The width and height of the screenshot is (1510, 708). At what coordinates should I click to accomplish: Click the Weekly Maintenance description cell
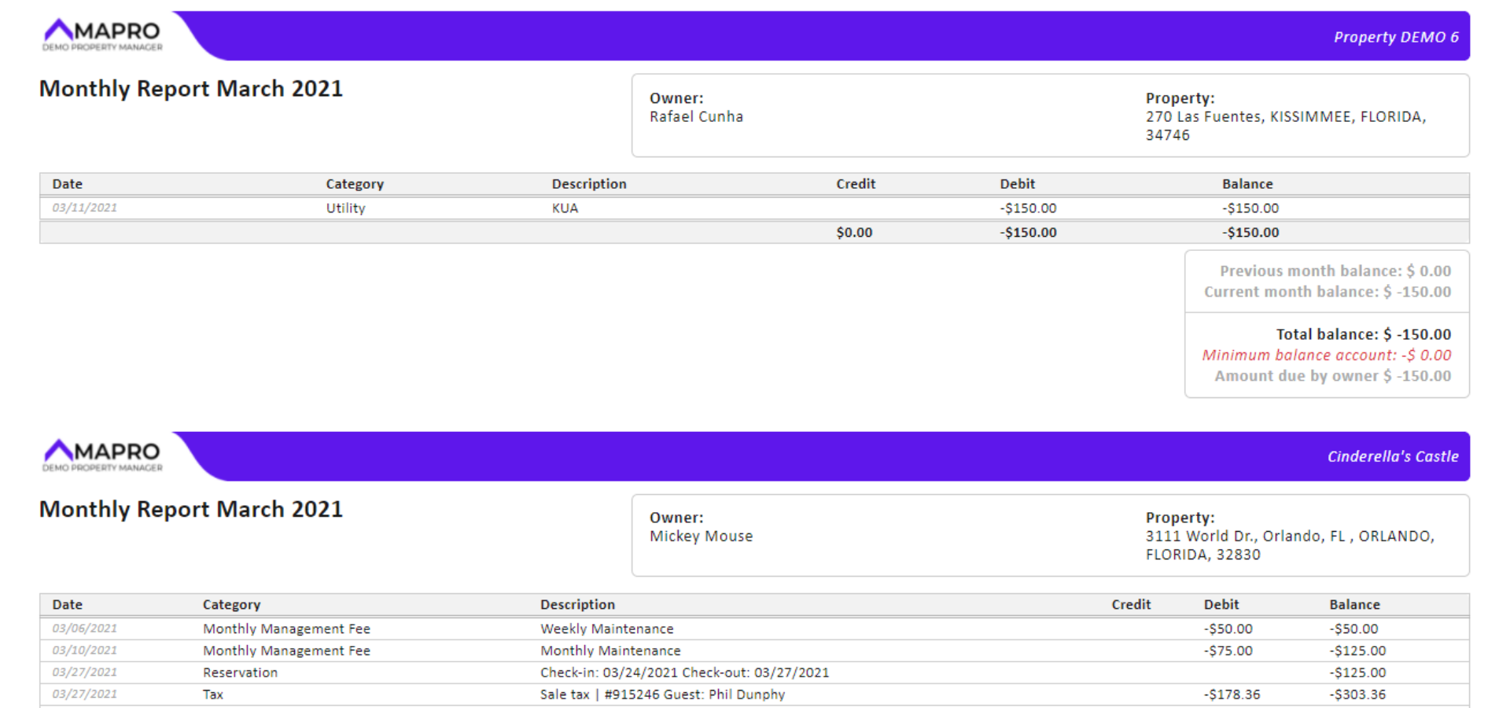point(606,629)
